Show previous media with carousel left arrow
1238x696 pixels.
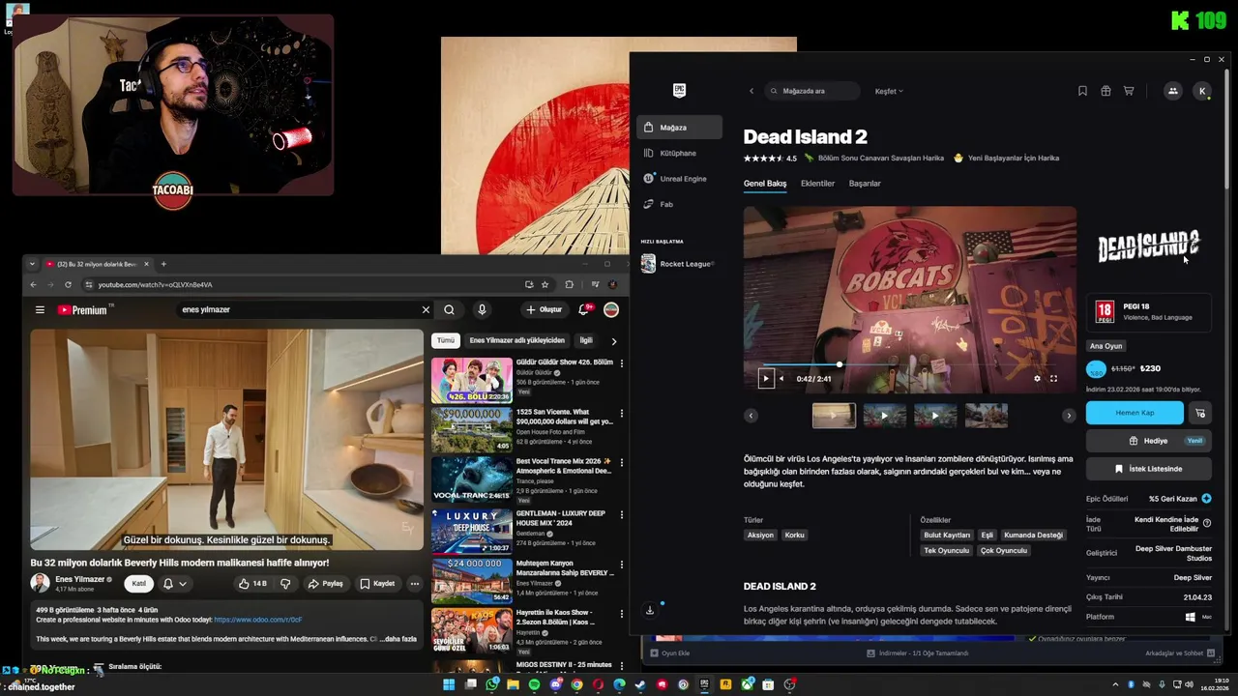point(752,416)
